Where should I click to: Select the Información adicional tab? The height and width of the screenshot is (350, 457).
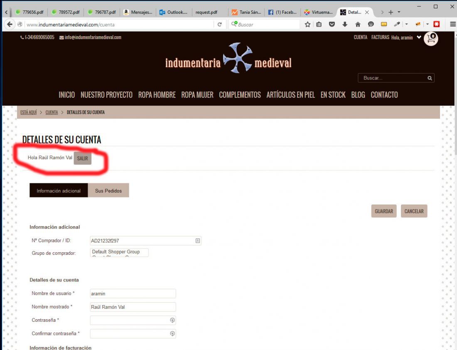point(59,190)
